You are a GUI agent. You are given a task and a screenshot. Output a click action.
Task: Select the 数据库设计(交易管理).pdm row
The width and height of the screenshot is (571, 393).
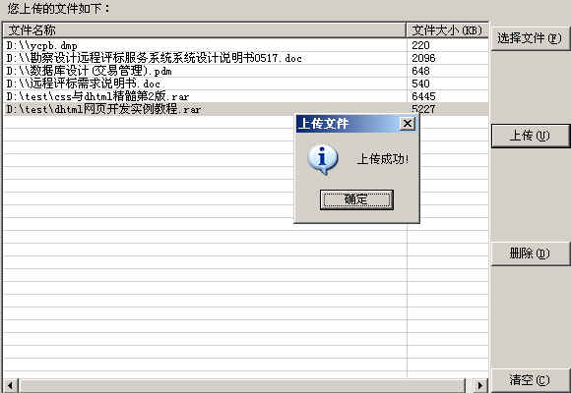tap(246, 71)
